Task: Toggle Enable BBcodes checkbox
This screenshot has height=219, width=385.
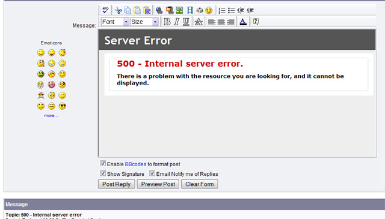Action: point(103,163)
